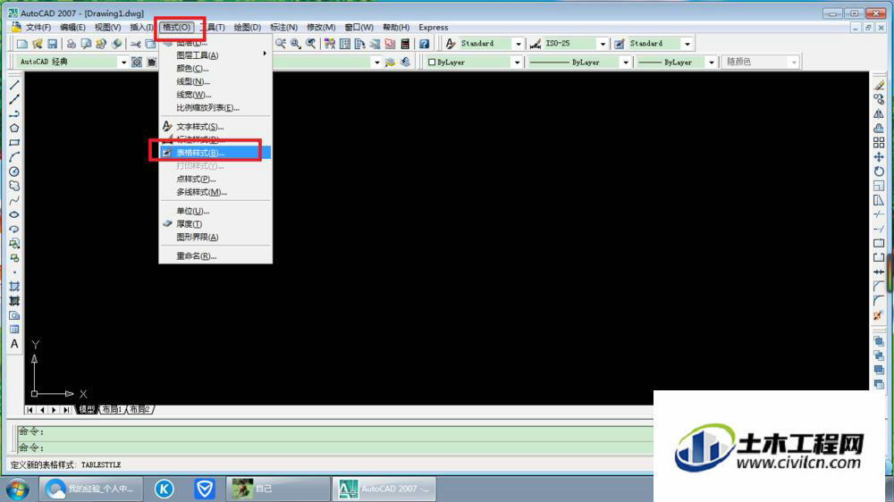
Task: Click the New drawing icon
Action: click(x=22, y=43)
